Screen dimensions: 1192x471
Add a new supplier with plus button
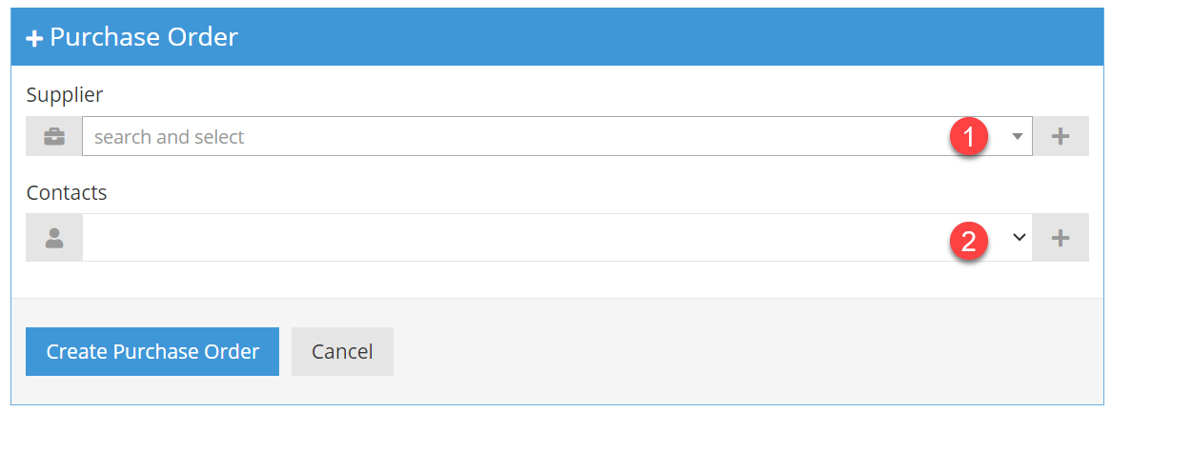[1061, 137]
